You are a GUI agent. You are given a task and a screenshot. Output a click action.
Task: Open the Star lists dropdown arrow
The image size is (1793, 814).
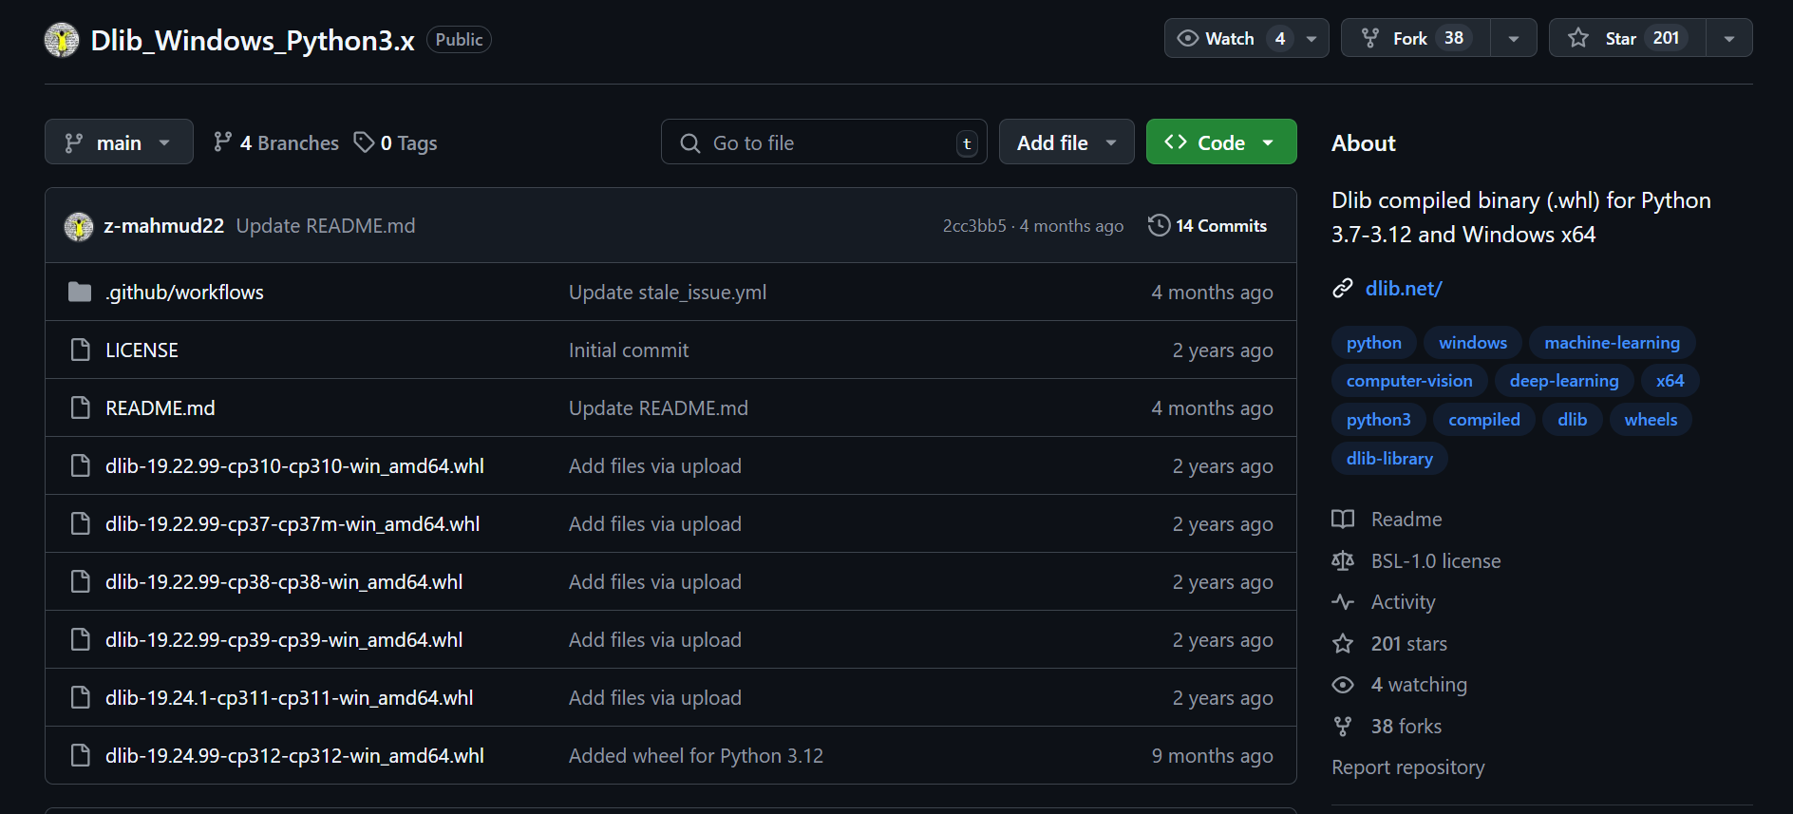coord(1729,38)
